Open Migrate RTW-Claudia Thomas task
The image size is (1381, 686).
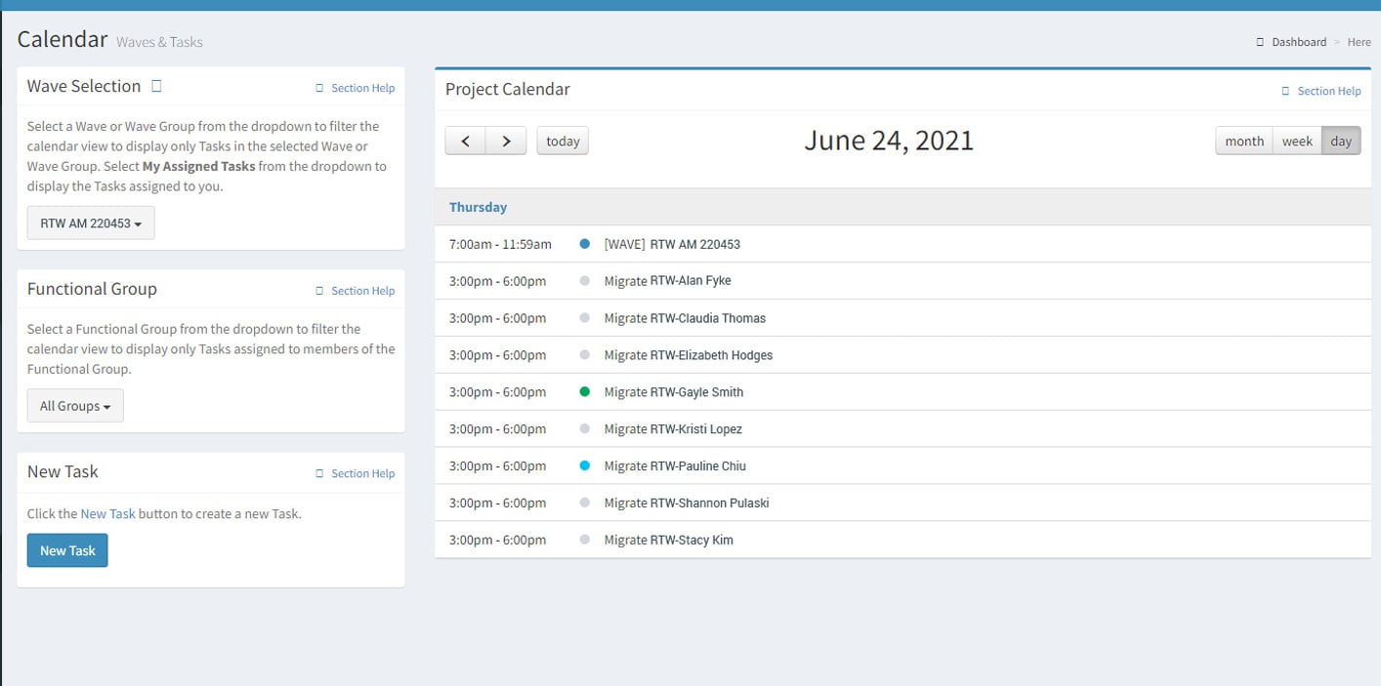coord(685,318)
